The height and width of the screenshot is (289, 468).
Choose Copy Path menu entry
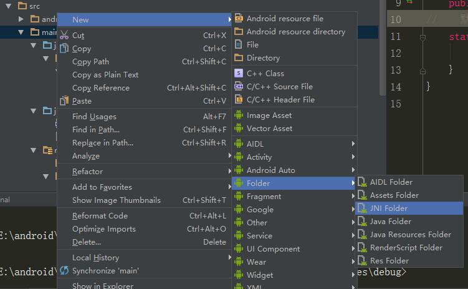(x=144, y=62)
